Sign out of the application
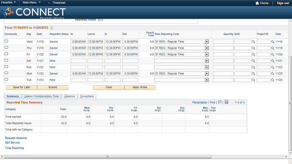The image size is (292, 164). pos(283,3)
